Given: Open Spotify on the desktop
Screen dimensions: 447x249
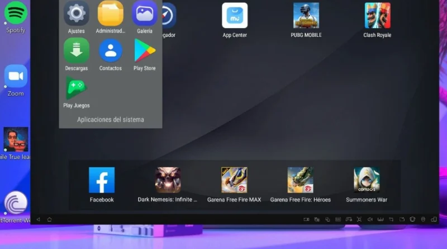Looking at the screenshot, I should coord(16,13).
